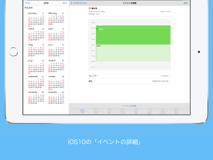The height and width of the screenshot is (160, 213).
Task: Click the 10:00~13:00 event time text
Action: (x=165, y=12)
